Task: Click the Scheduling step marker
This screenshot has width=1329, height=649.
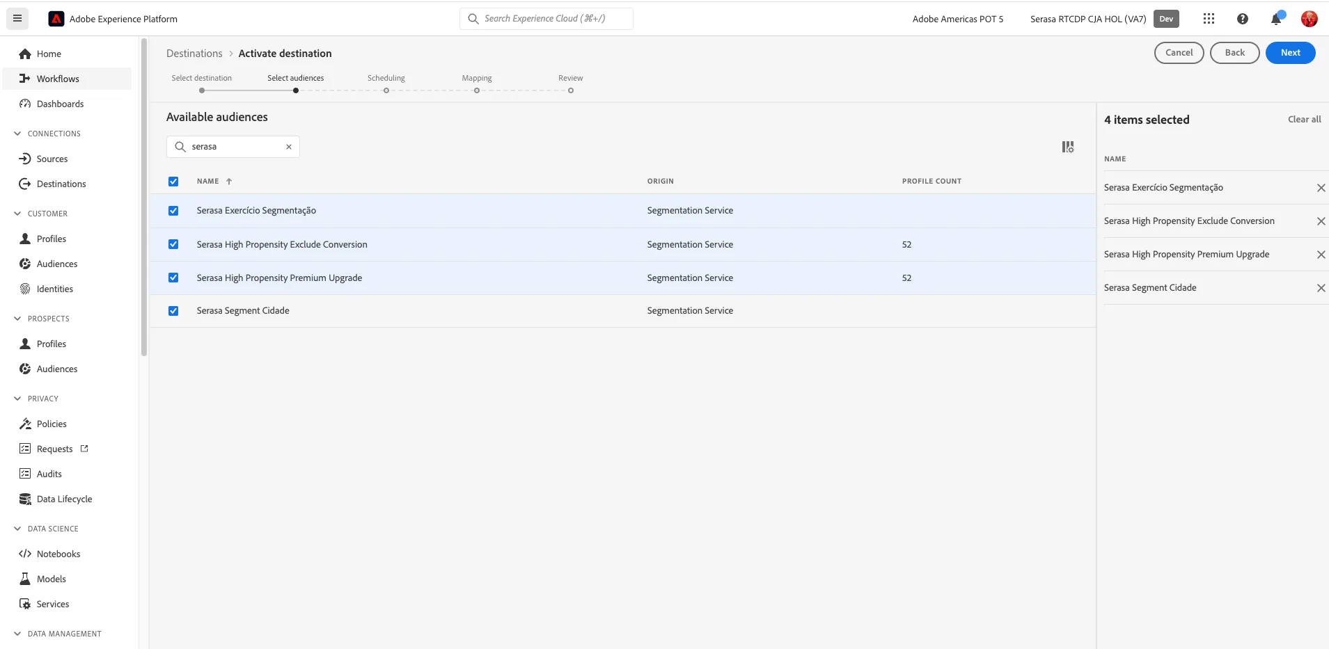Action: (x=386, y=90)
